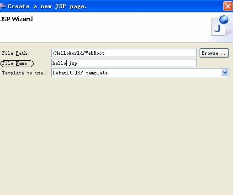Select the Default JSP template combo box
Screen dimensions: 233x195
(x=140, y=73)
